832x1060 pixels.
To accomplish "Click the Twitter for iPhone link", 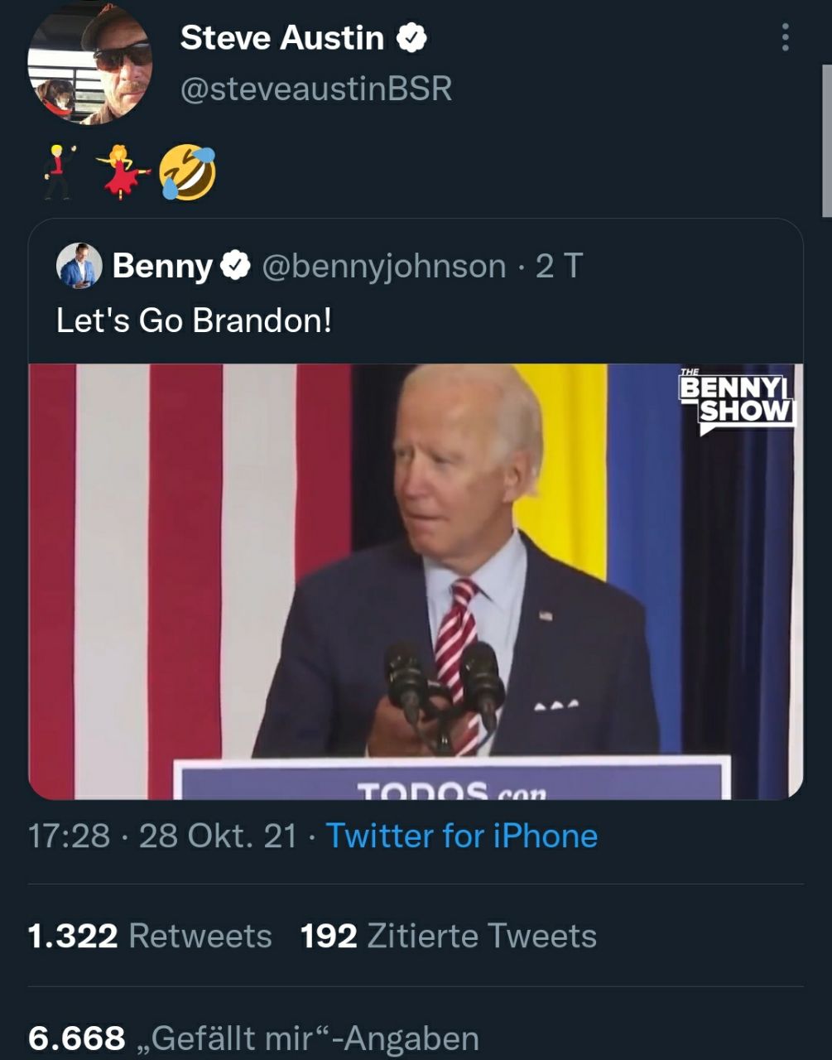I will coord(462,836).
